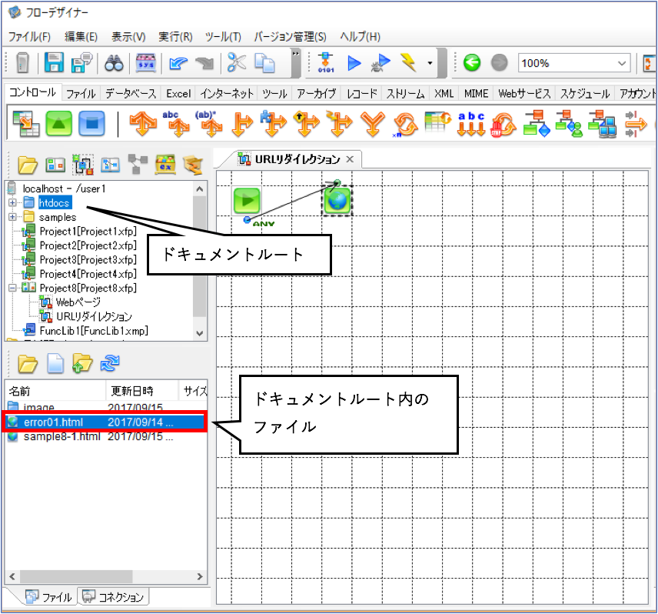Collapse the Project8 tree node

pos(12,288)
